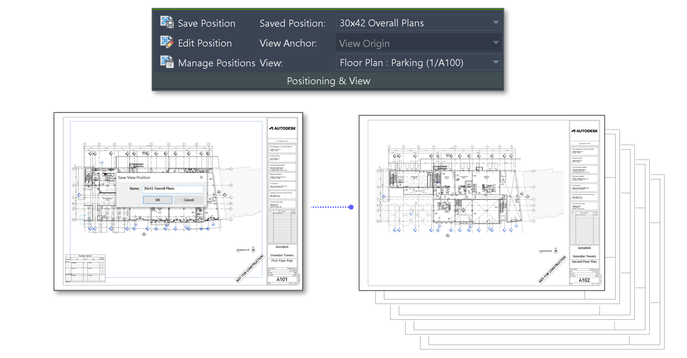This screenshot has width=687, height=358.
Task: Cancel the Save View Position dialog
Action: click(188, 199)
